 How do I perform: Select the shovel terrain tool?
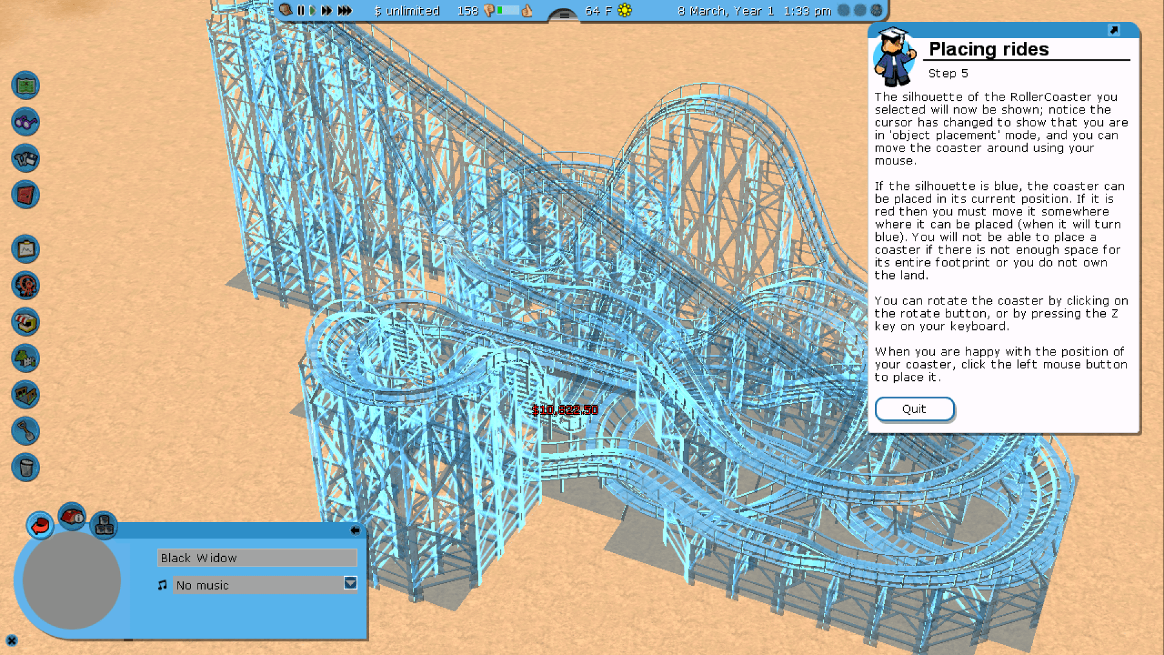(25, 431)
